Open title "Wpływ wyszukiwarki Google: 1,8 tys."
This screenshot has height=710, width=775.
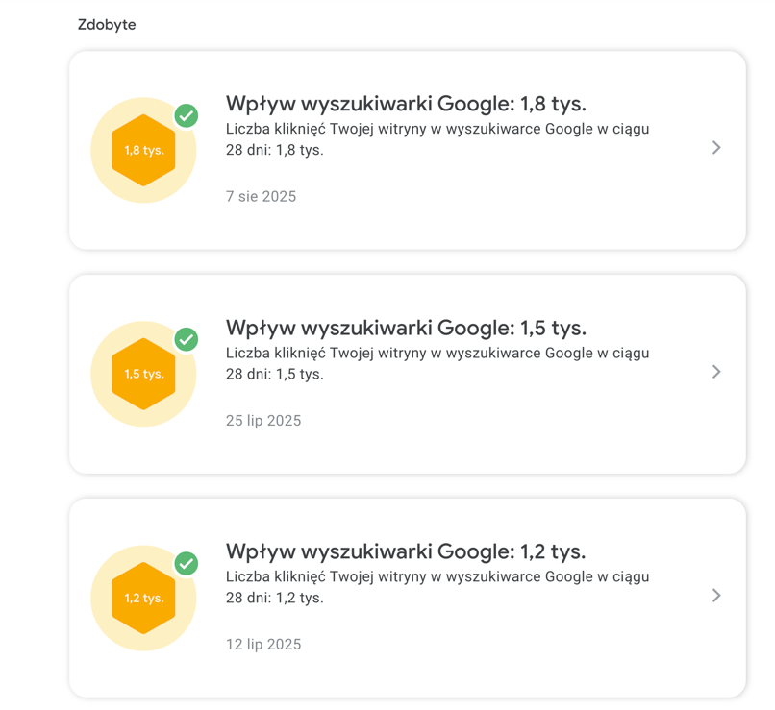[x=405, y=104]
